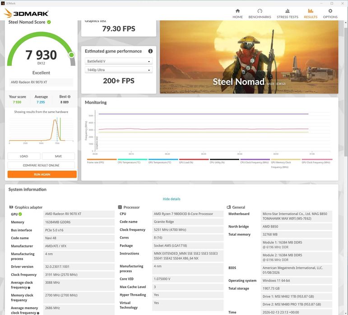Open the 1440p Ultra resolution dropdown
The image size is (348, 315).
pyautogui.click(x=119, y=70)
